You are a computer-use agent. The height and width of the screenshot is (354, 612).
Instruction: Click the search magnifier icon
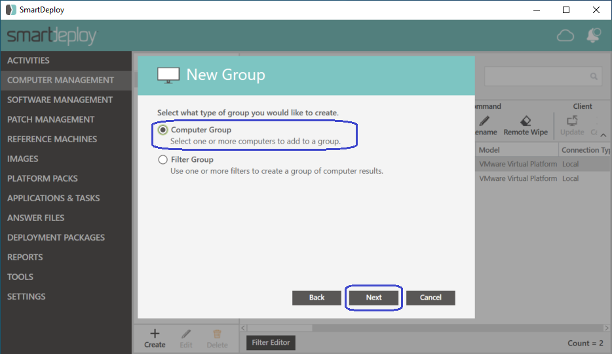click(x=594, y=77)
